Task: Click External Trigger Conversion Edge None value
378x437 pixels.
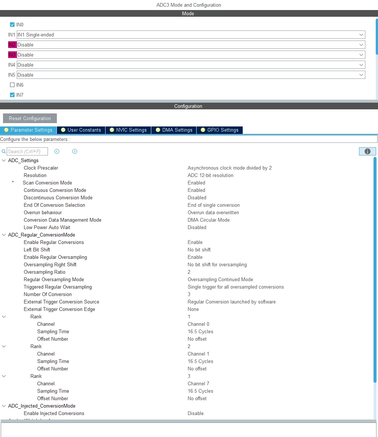Action: 193,309
